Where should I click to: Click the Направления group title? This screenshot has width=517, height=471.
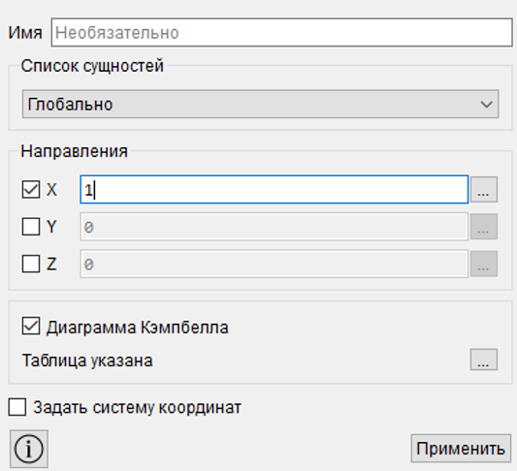[x=74, y=151]
